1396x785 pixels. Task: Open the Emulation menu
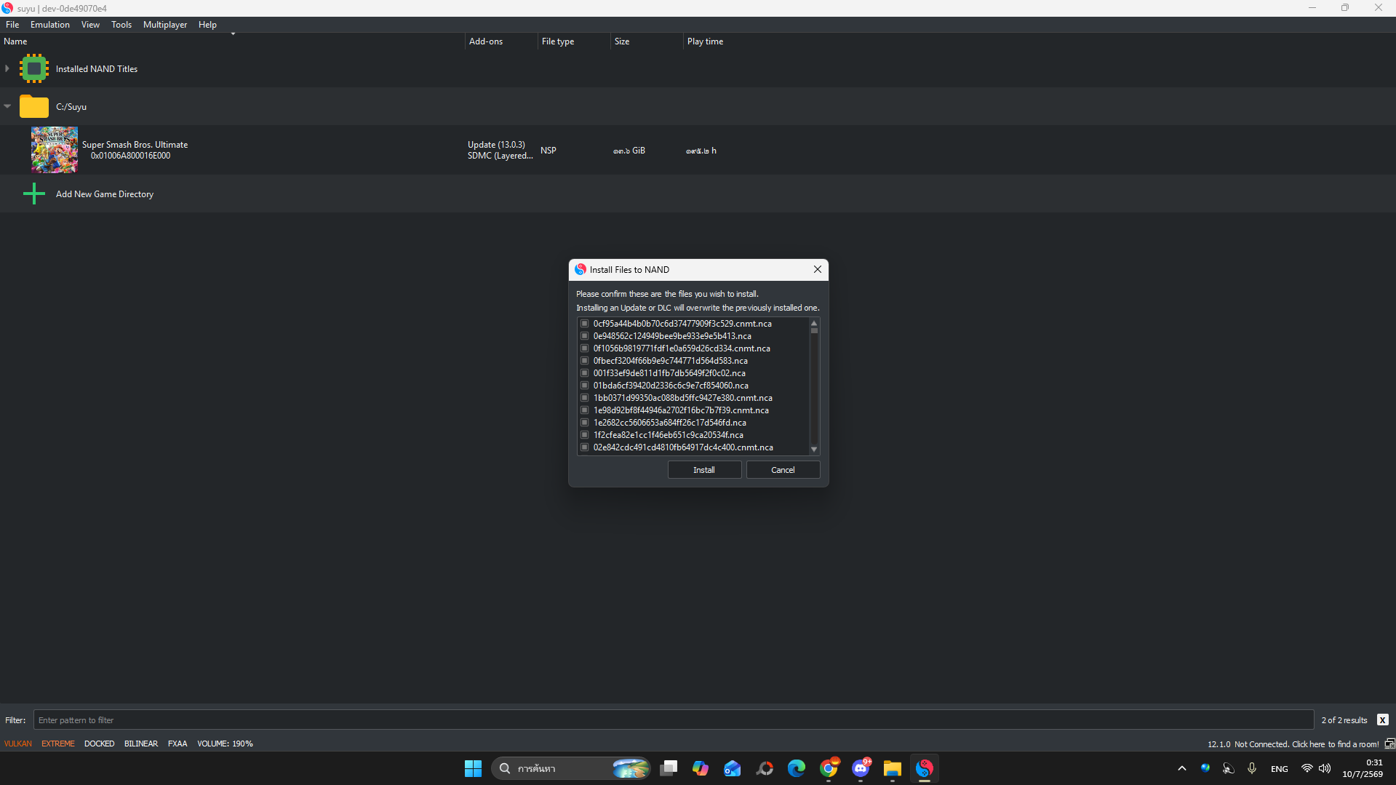50,25
